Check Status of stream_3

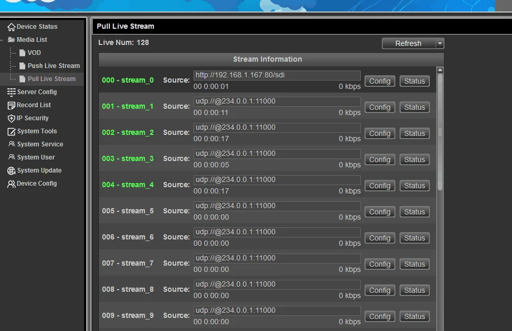click(x=414, y=159)
